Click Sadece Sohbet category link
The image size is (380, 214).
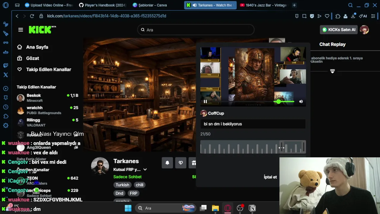tap(127, 177)
